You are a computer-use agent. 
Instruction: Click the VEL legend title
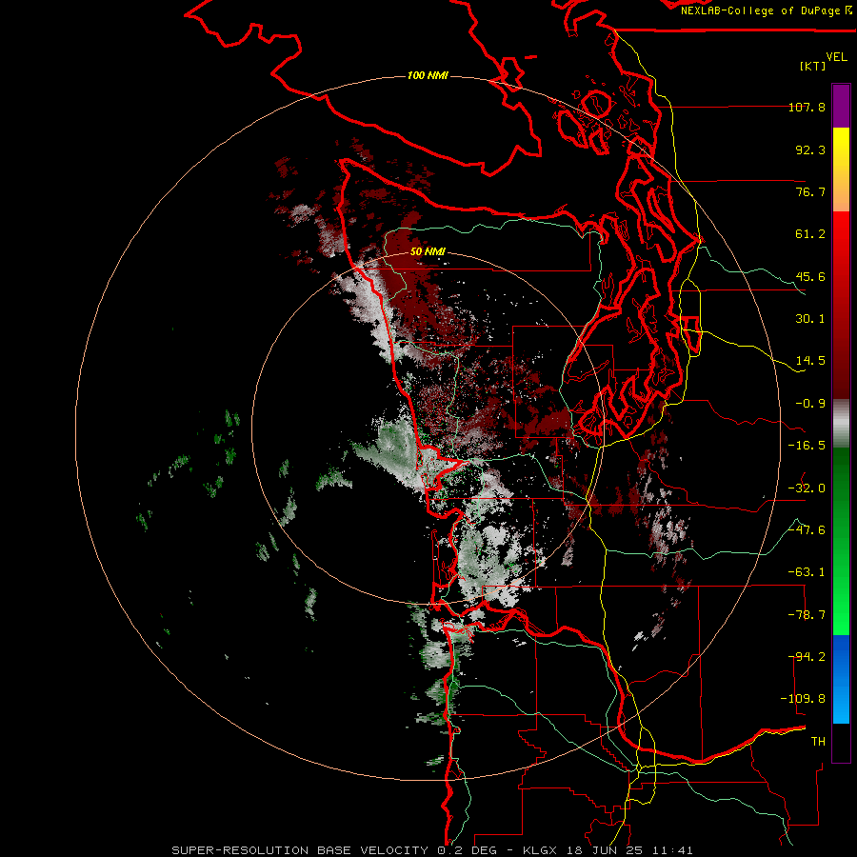836,57
